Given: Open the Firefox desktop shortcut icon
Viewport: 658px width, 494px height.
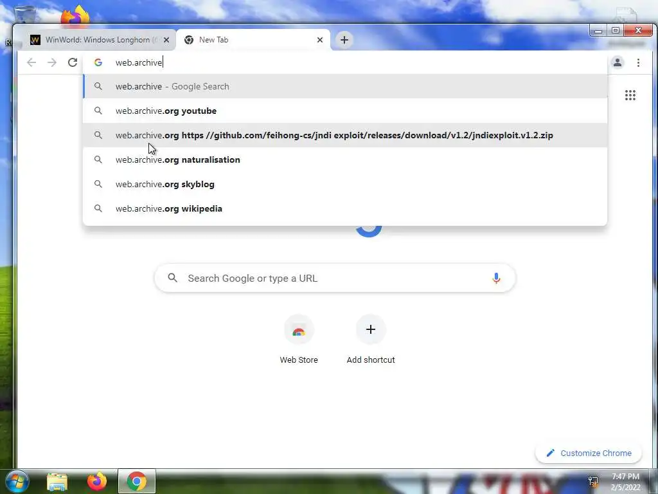Looking at the screenshot, I should point(76,16).
